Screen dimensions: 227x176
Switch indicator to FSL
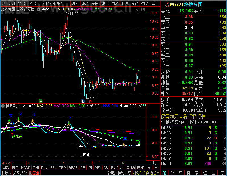pos(54,168)
